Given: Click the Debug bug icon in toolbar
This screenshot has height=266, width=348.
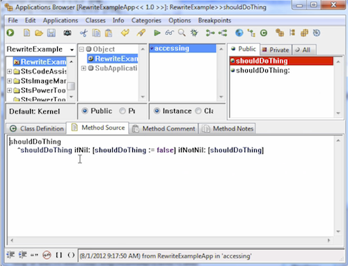Looking at the screenshot, I should pyautogui.click(x=194, y=33).
